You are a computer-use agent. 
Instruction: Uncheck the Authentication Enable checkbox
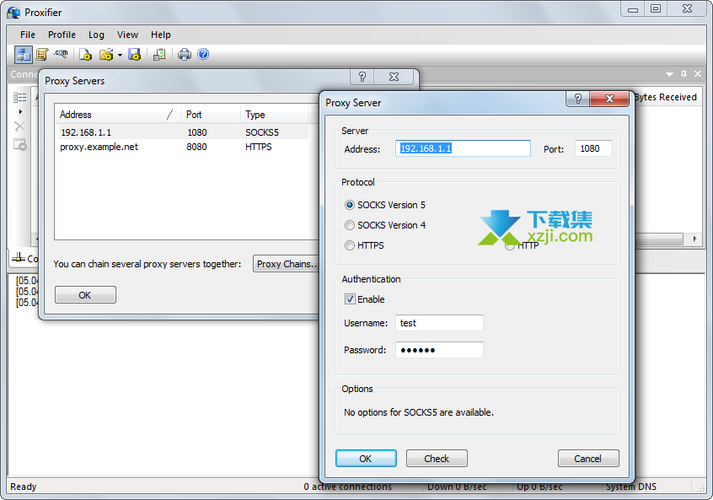(x=350, y=299)
